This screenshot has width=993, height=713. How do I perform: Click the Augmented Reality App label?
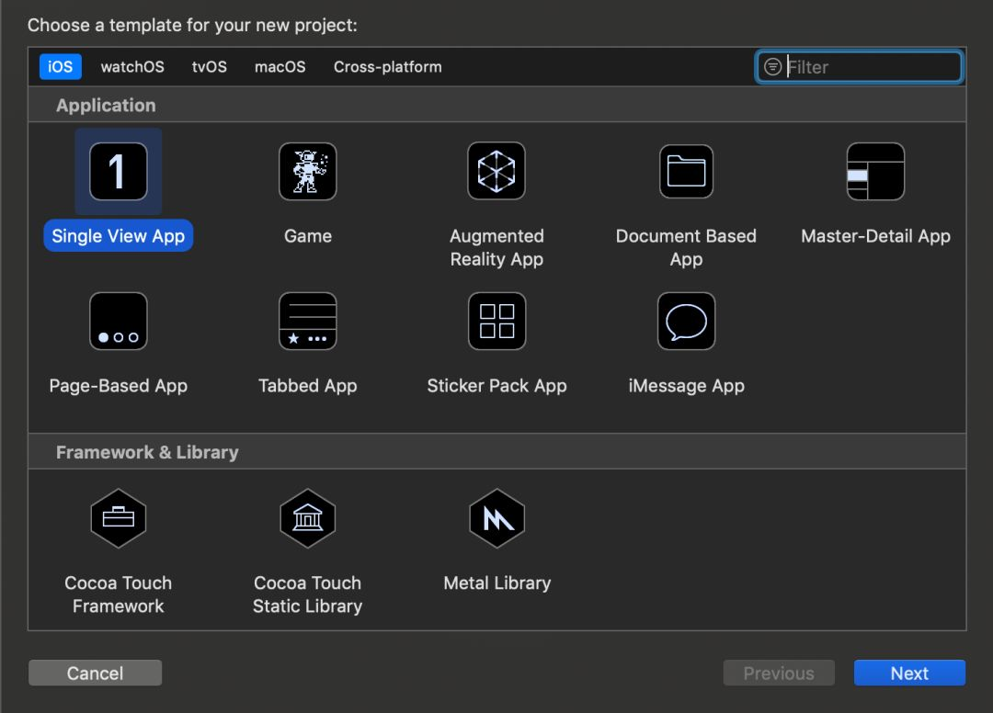tap(496, 247)
